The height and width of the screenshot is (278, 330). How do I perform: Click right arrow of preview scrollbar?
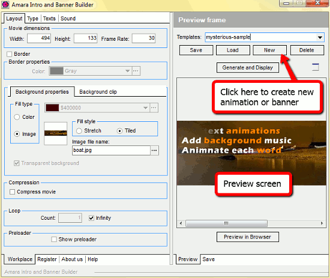click(322, 223)
